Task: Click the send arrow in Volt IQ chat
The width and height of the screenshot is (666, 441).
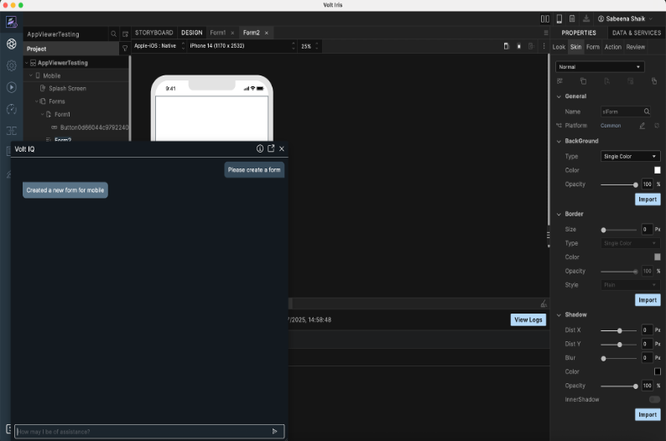Action: click(274, 432)
